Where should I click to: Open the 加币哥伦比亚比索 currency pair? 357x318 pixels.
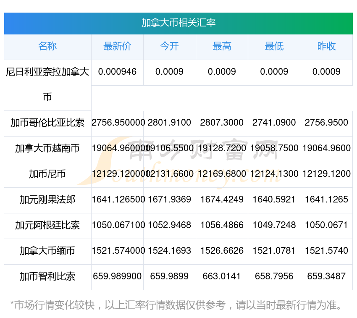(x=47, y=123)
